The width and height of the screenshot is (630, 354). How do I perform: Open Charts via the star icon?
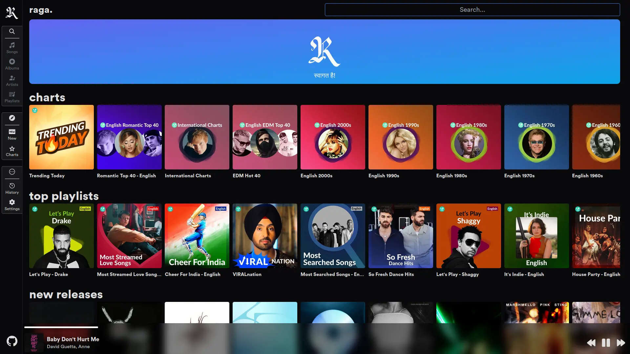12,151
